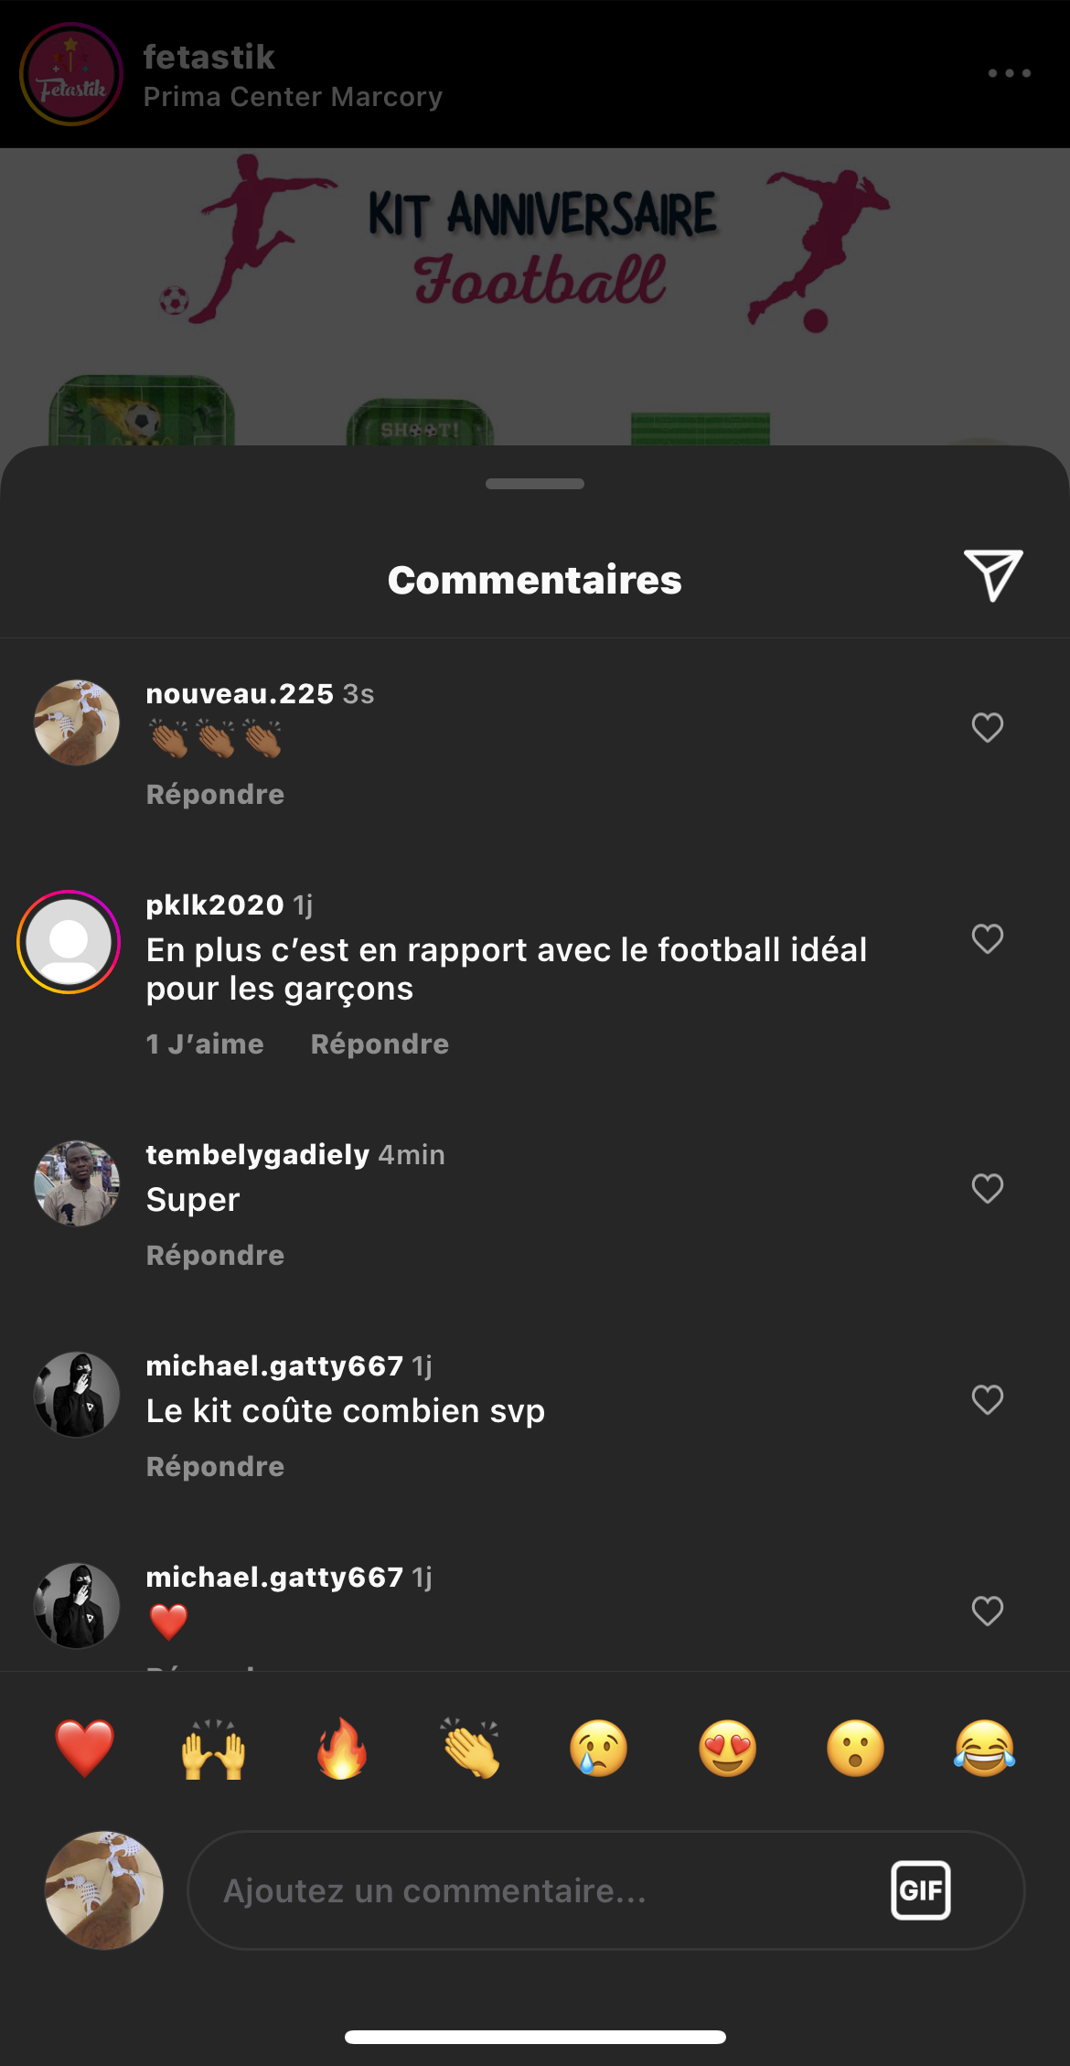Insert the heart-eyes quick emoji
Viewport: 1070px width, 2066px height.
pyautogui.click(x=728, y=1748)
